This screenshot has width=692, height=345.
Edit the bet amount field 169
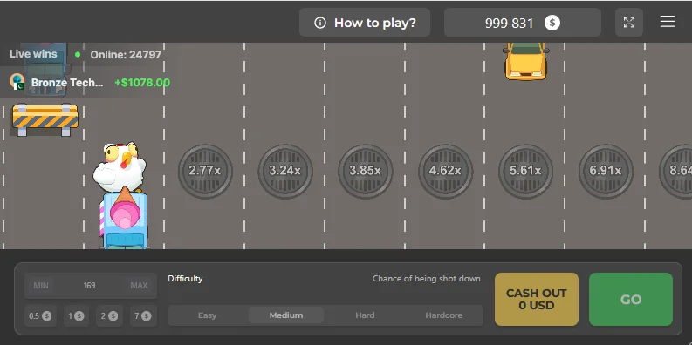(90, 286)
